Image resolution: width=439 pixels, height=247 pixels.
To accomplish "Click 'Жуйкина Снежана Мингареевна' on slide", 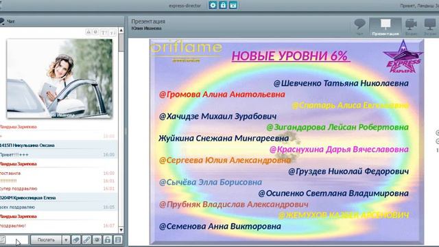I will pos(224,138).
